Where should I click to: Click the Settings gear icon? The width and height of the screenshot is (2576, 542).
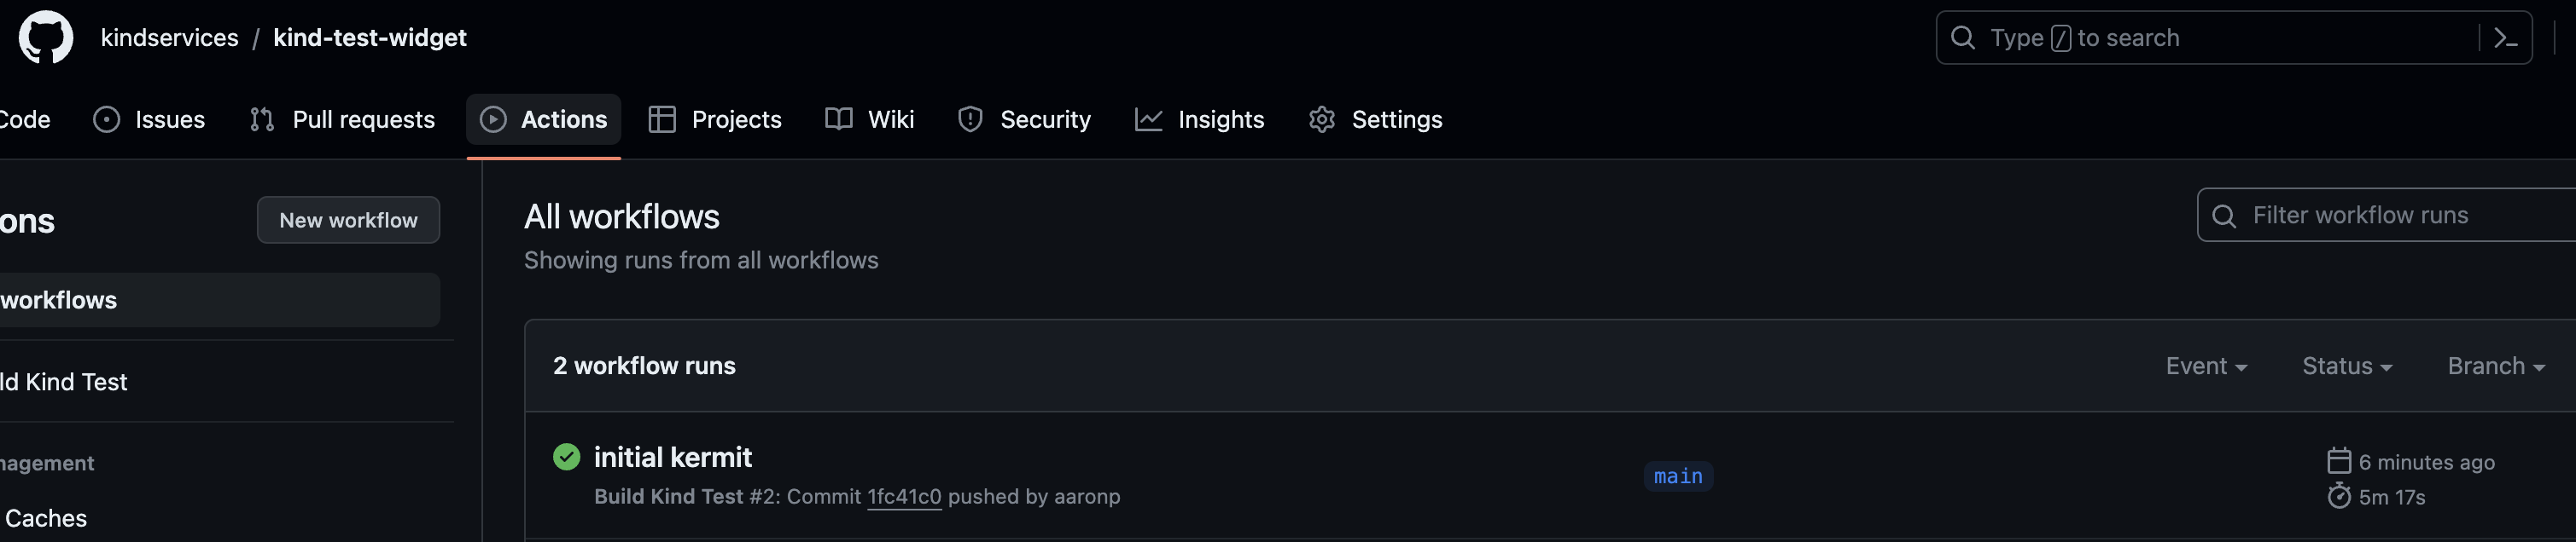pos(1322,120)
